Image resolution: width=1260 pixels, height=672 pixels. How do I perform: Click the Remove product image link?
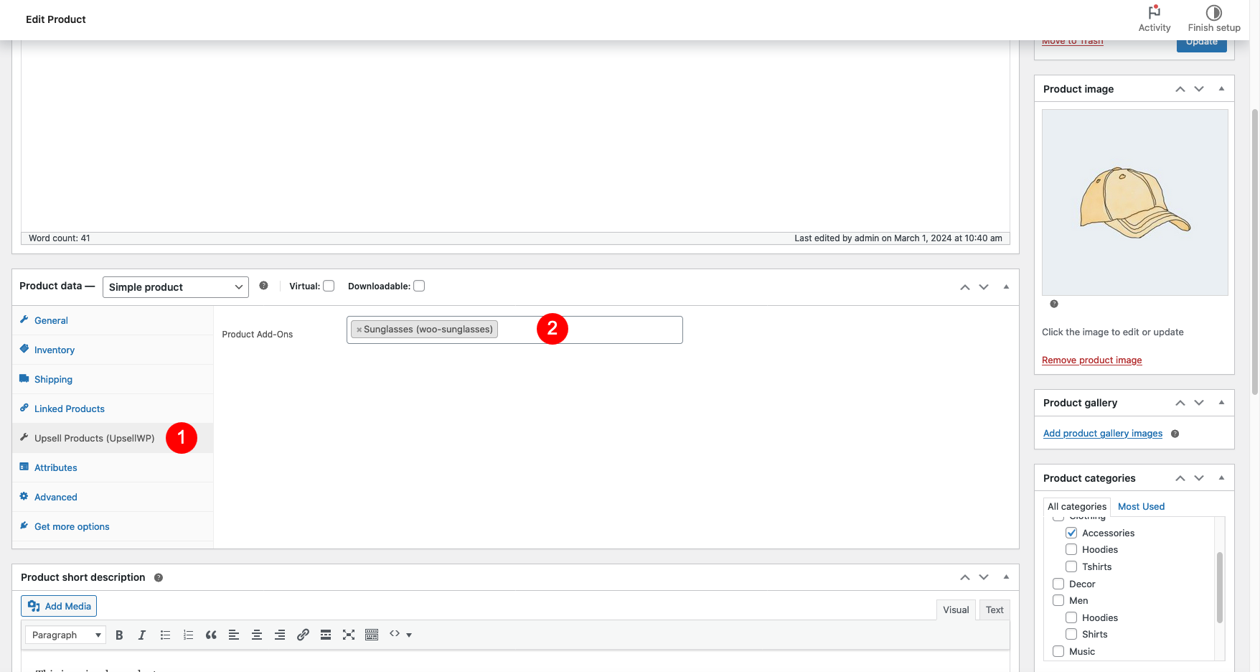tap(1091, 360)
